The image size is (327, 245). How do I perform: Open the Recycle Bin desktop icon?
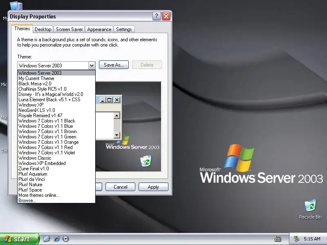[x=310, y=209]
